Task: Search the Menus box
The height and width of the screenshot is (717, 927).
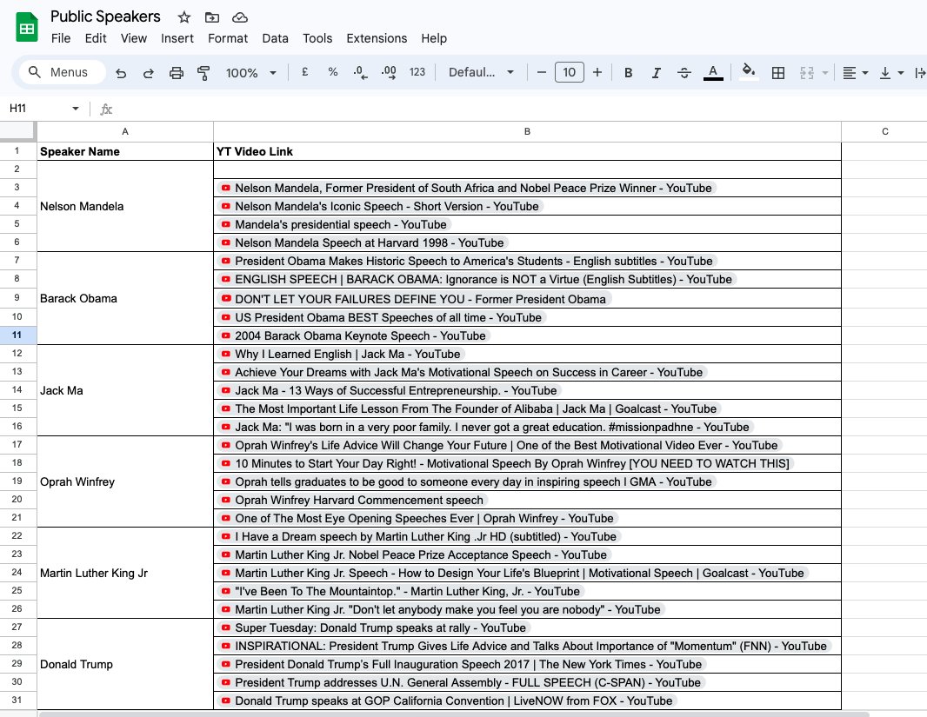Action: (x=63, y=72)
